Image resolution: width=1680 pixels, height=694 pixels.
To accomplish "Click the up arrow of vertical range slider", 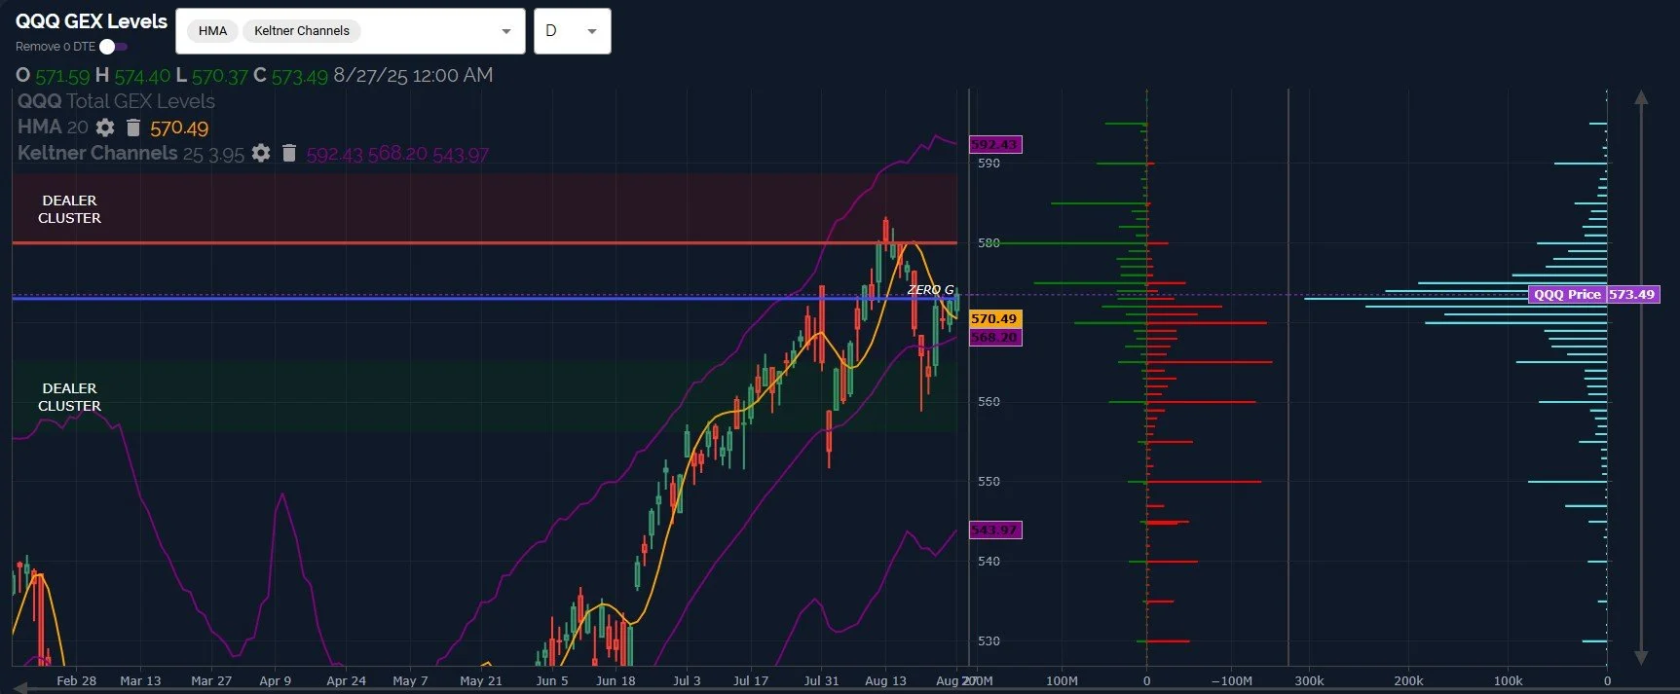I will (x=1641, y=97).
